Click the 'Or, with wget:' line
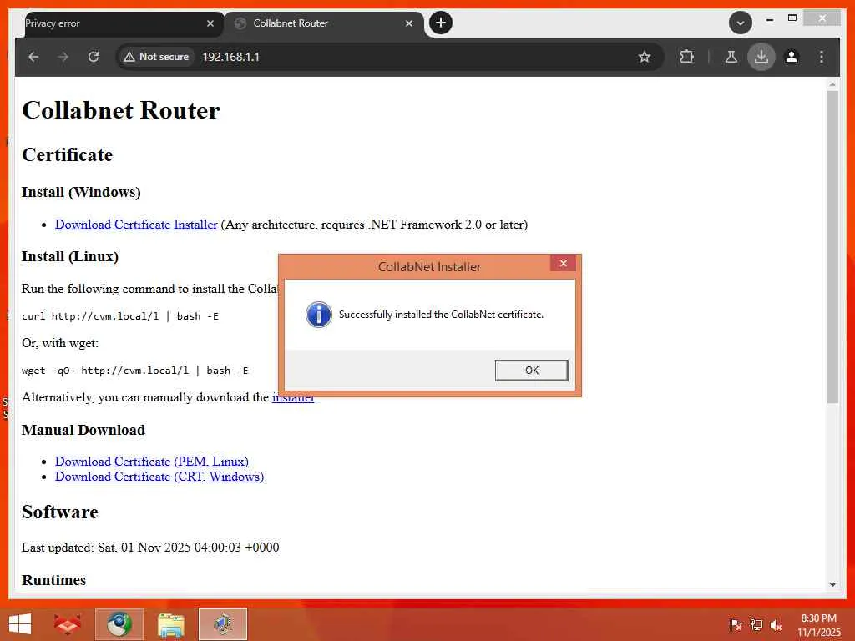The width and height of the screenshot is (855, 641). coord(60,343)
